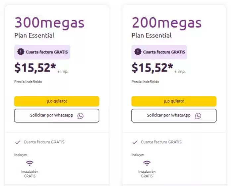Click the $15,52 price on 300megas card
The width and height of the screenshot is (231, 186).
tap(35, 68)
